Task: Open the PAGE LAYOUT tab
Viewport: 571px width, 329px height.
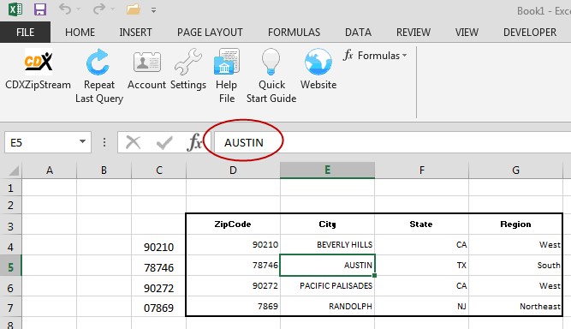Action: pyautogui.click(x=210, y=32)
